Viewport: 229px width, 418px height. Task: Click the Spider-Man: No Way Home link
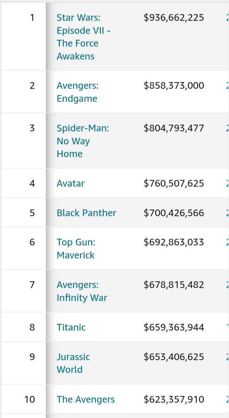coord(83,141)
